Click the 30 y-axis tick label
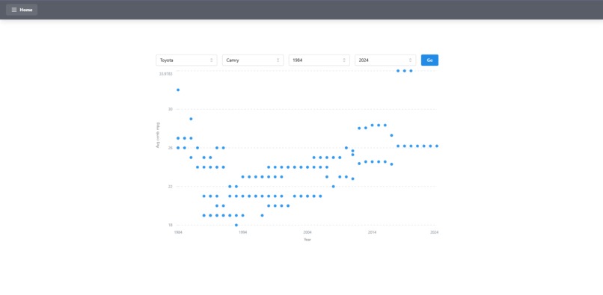The width and height of the screenshot is (603, 295). (171, 109)
